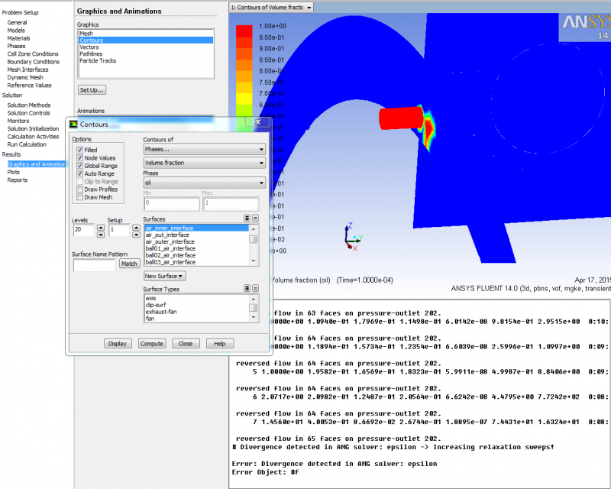Select General in the navigation tree
The image size is (611, 489).
[x=17, y=23]
